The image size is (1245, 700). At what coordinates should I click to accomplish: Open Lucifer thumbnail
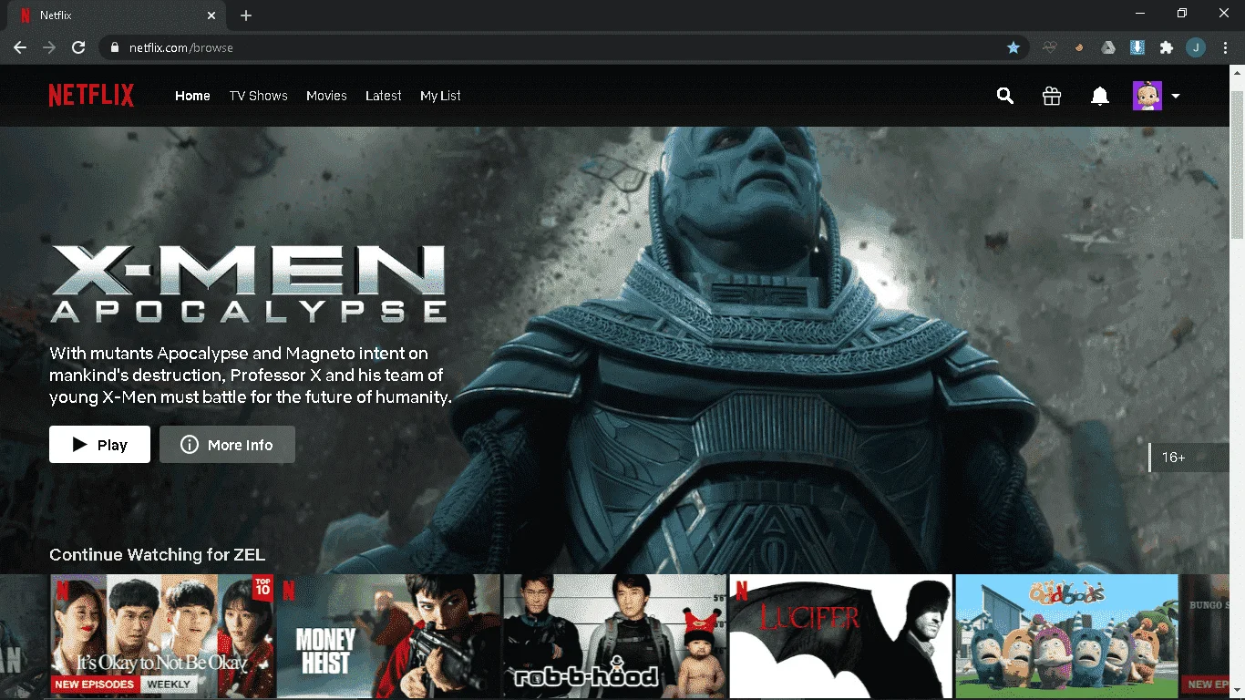point(840,636)
